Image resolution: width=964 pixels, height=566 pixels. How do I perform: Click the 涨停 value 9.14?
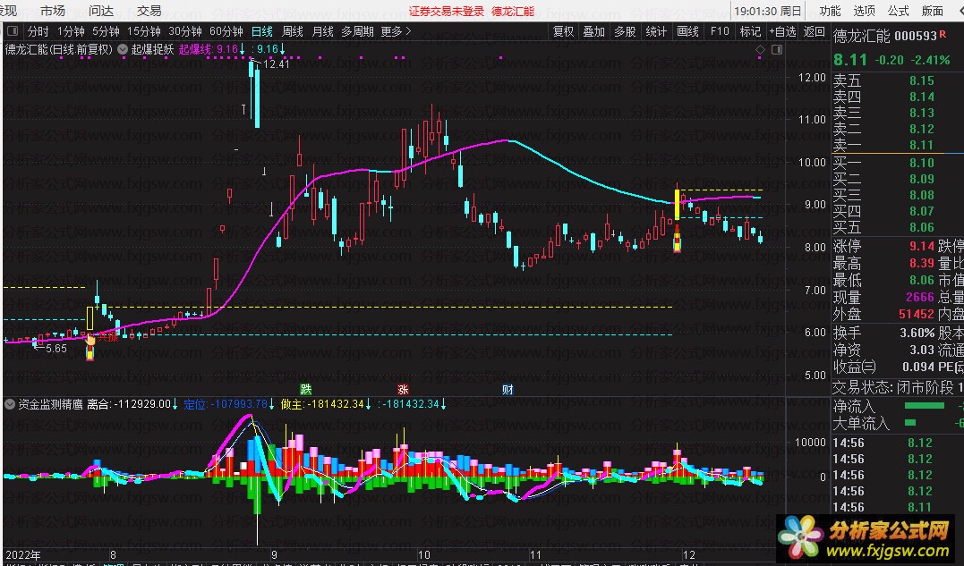[922, 246]
